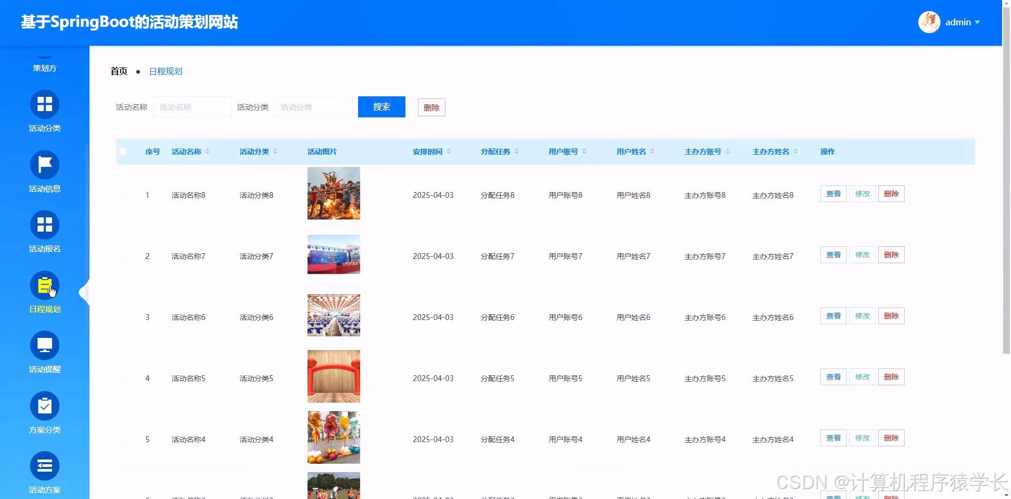Click the admin avatar icon
This screenshot has height=499, width=1011.
(929, 22)
